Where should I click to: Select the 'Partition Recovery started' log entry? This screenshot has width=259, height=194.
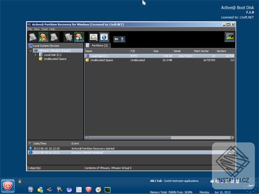pyautogui.click(x=120, y=149)
